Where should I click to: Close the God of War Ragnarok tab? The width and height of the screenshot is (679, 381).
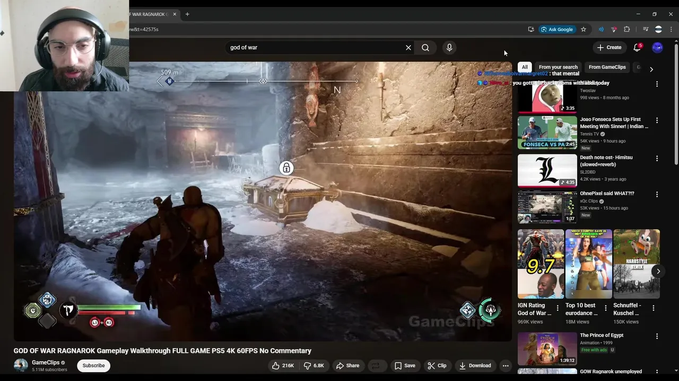(x=175, y=14)
